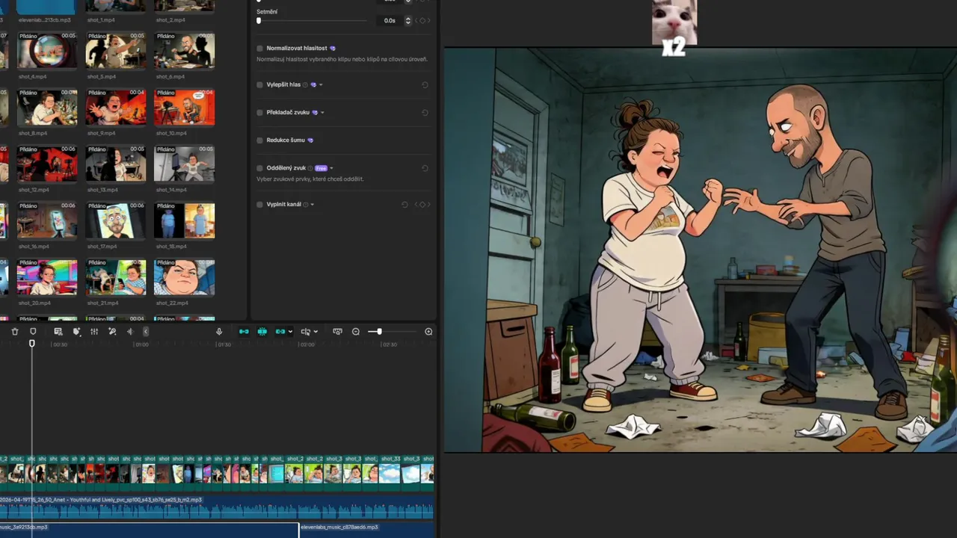Enable the Překladač zvuku checkbox
This screenshot has width=957, height=538.
[259, 113]
